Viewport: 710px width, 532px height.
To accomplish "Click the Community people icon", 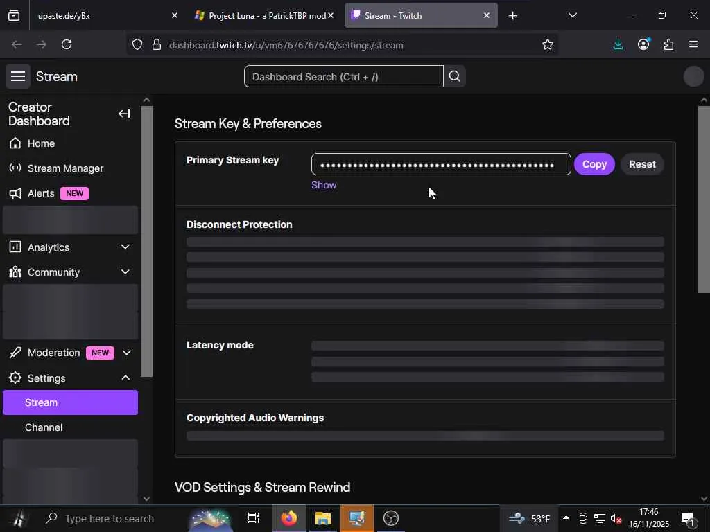I will pyautogui.click(x=15, y=272).
